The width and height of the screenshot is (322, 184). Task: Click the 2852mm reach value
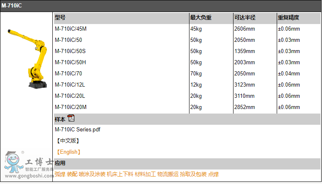[x=245, y=107]
